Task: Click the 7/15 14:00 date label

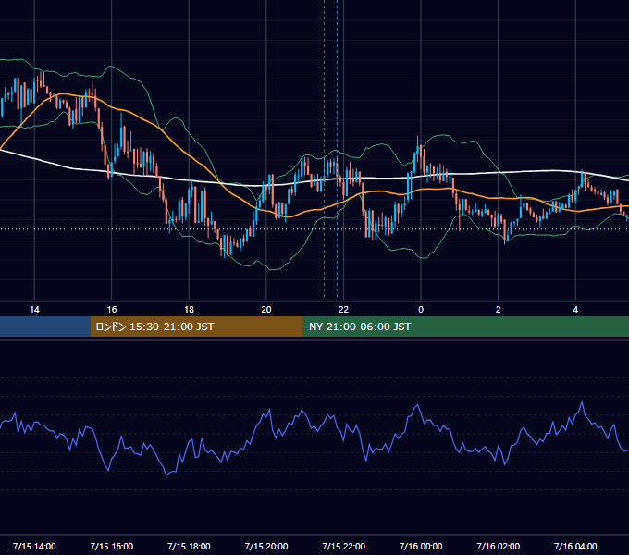Action: point(34,546)
